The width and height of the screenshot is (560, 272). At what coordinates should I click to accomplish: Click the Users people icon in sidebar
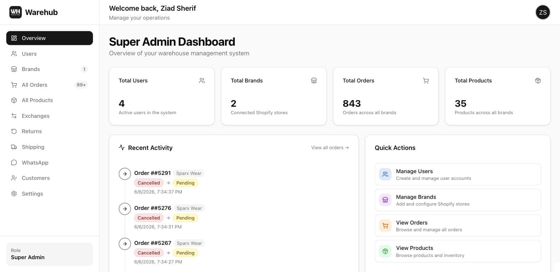(x=14, y=54)
